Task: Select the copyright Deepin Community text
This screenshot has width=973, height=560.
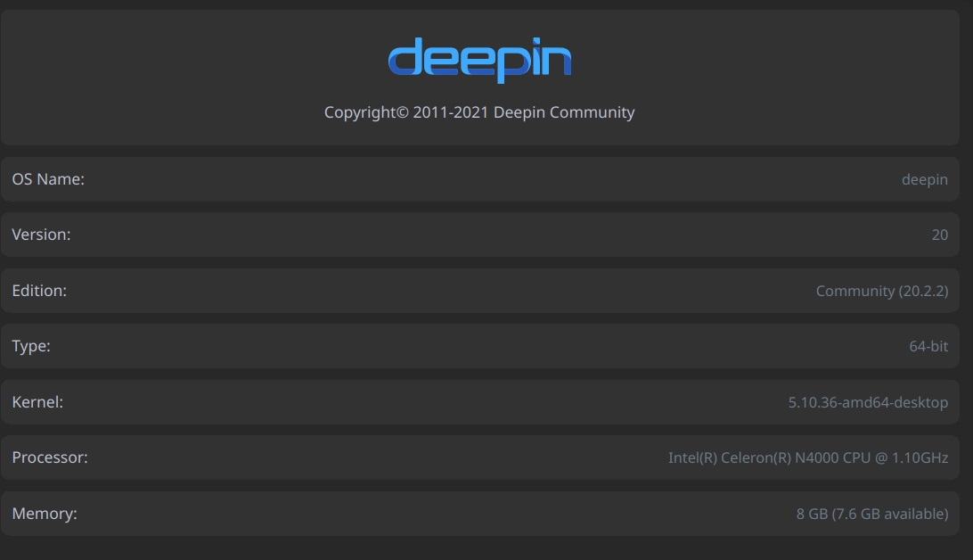Action: pyautogui.click(x=479, y=112)
